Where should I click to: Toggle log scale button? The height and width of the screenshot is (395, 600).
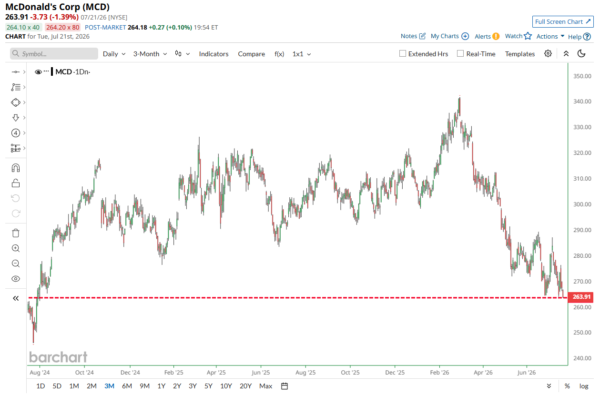coord(584,386)
